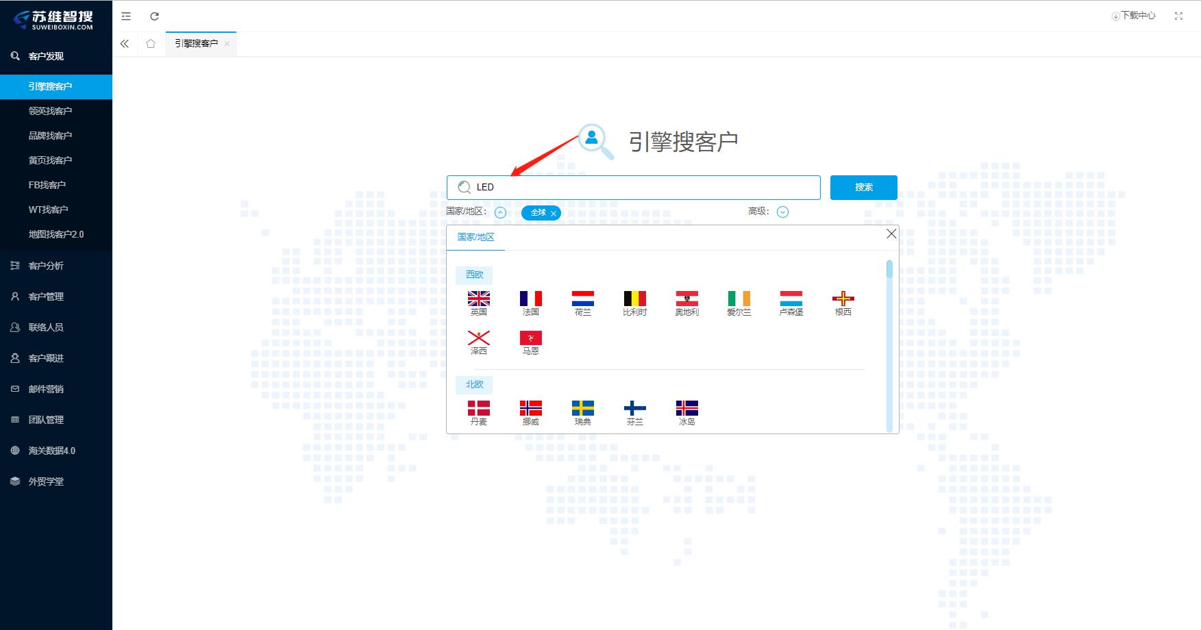Open 海关数据4.0 from the sidebar
The width and height of the screenshot is (1201, 630).
point(50,451)
